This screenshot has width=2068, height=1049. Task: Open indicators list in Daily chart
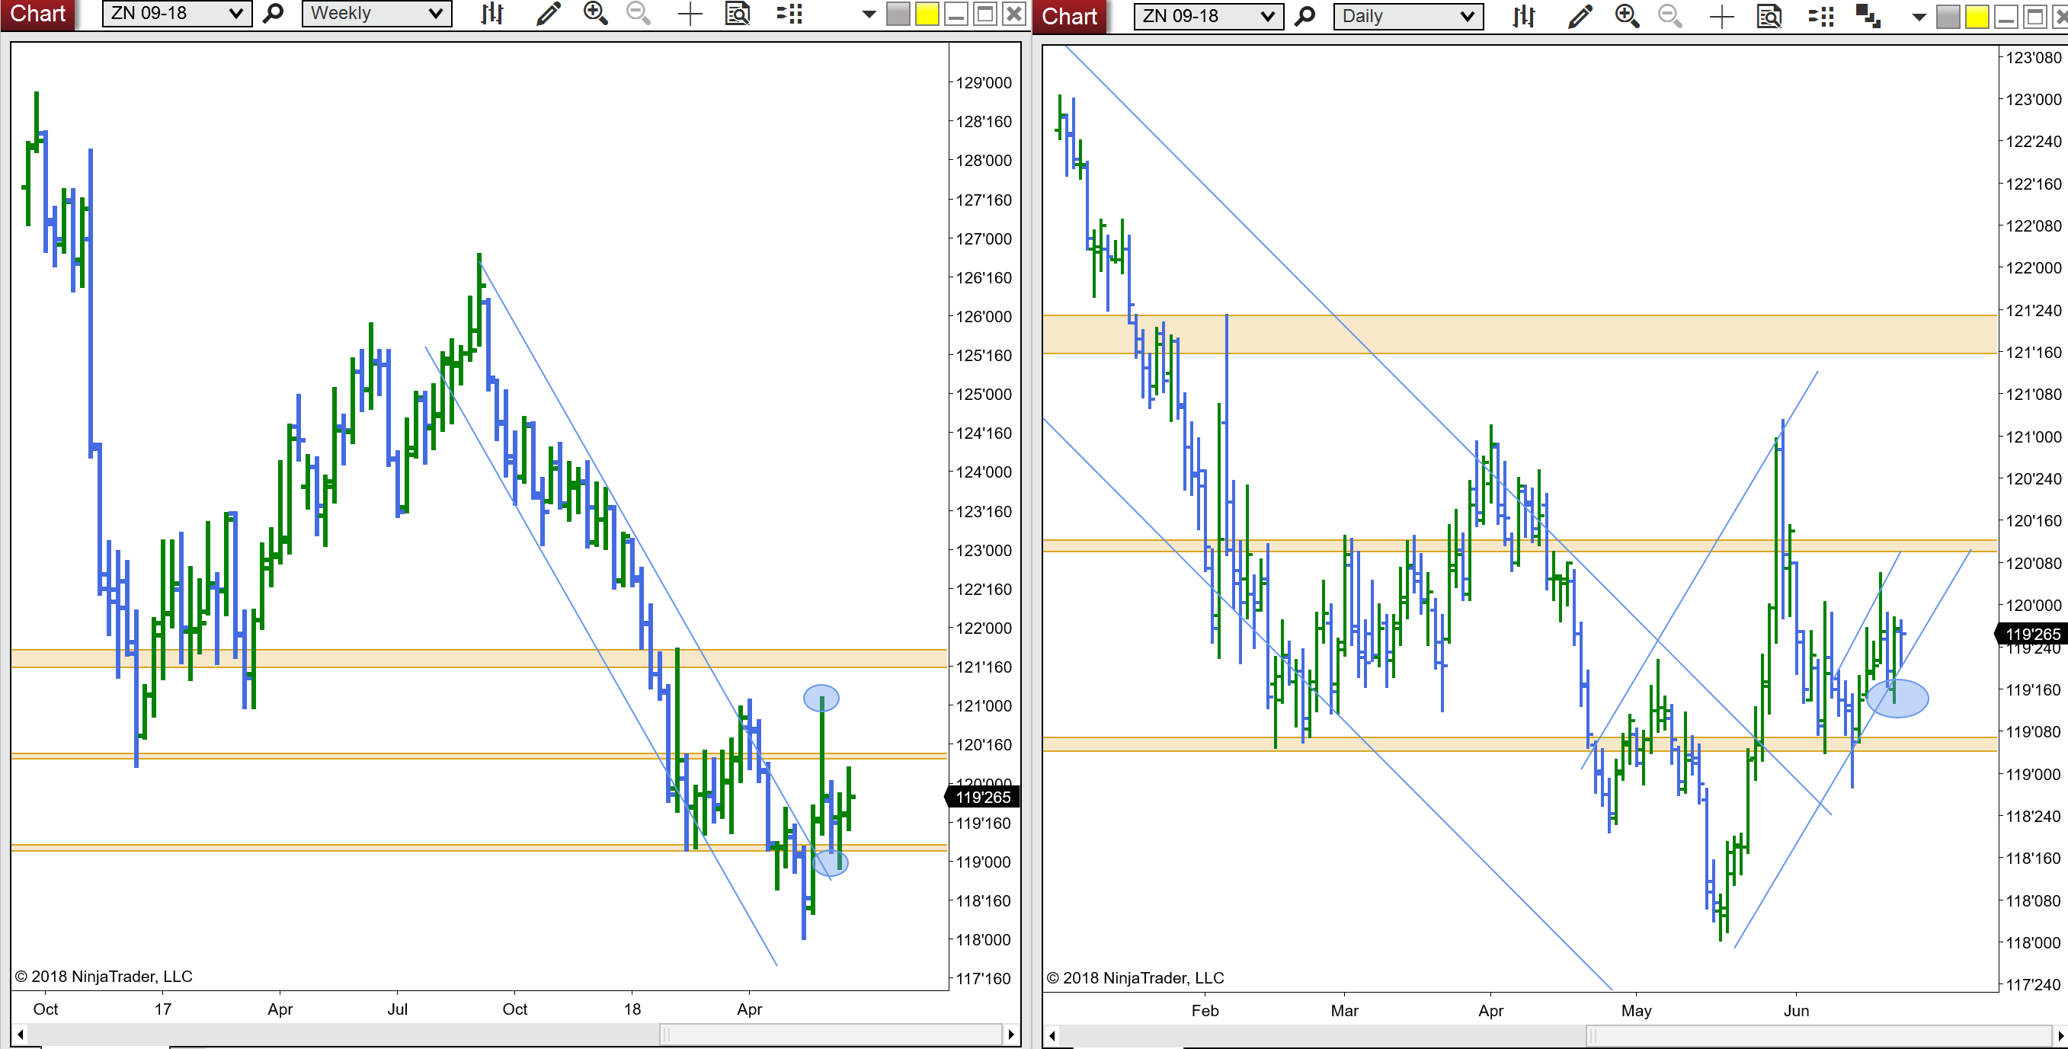tap(1822, 16)
